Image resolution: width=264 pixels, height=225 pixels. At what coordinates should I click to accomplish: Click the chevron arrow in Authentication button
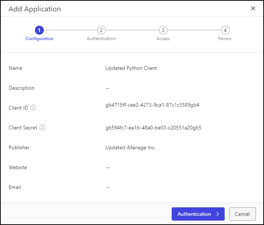218,214
